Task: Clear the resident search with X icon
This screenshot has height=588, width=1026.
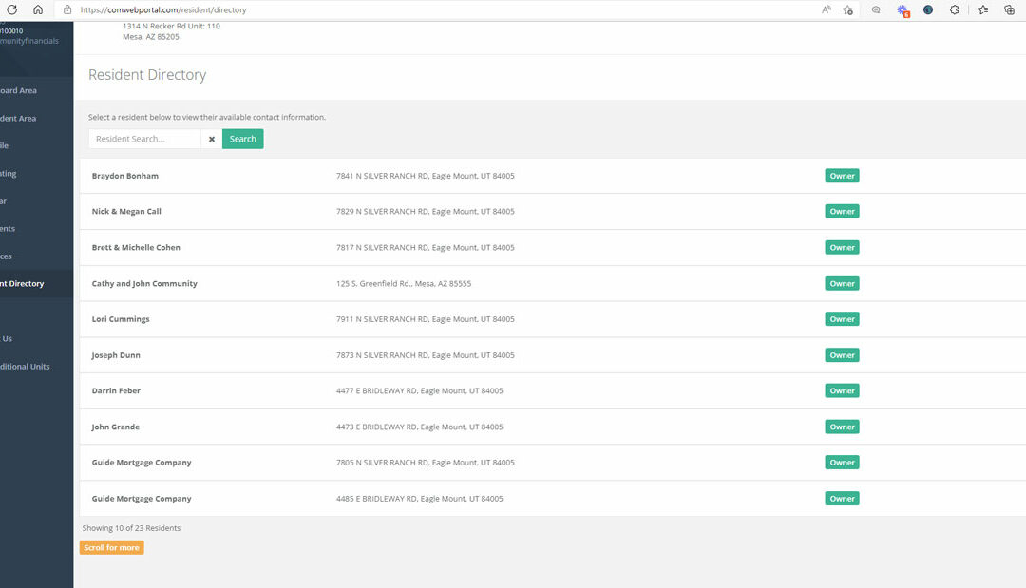Action: (x=212, y=139)
